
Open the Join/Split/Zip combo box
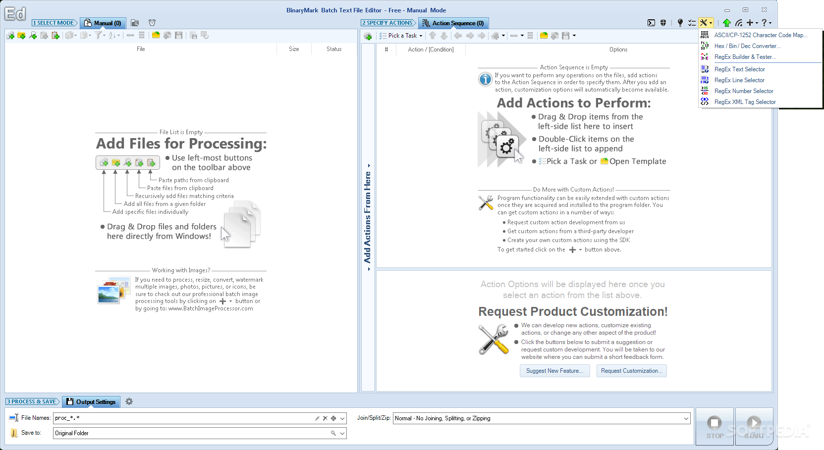click(542, 418)
